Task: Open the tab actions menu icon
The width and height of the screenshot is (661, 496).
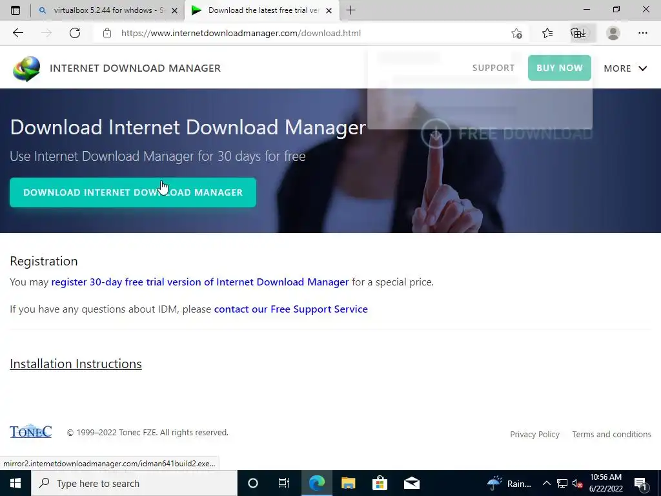Action: click(x=15, y=10)
